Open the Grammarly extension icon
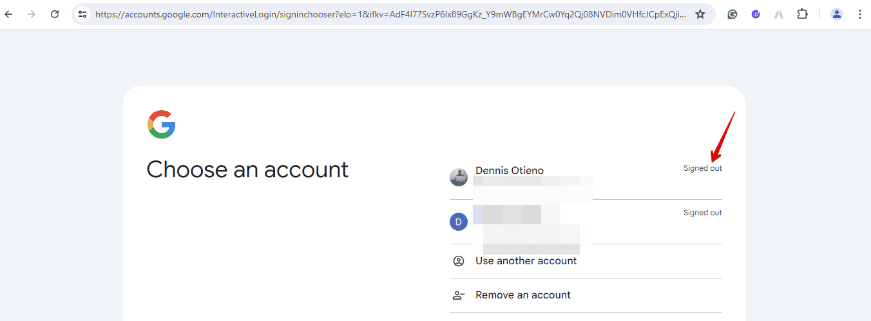Image resolution: width=871 pixels, height=321 pixels. pos(732,14)
